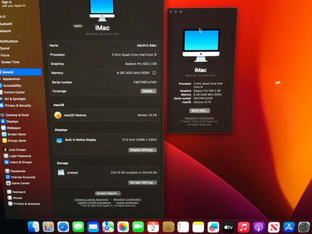The image size is (312, 234).
Task: Open Screen Time settings in sidebar
Action: click(10, 62)
